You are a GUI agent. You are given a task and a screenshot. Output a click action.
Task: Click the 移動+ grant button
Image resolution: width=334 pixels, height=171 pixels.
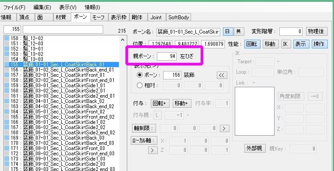pyautogui.click(x=182, y=103)
